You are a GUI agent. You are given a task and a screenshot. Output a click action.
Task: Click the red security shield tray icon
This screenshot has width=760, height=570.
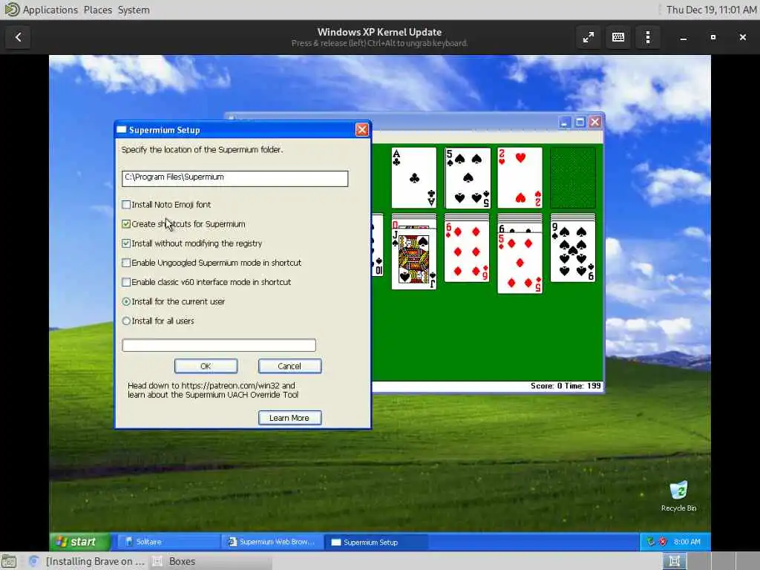tap(663, 542)
